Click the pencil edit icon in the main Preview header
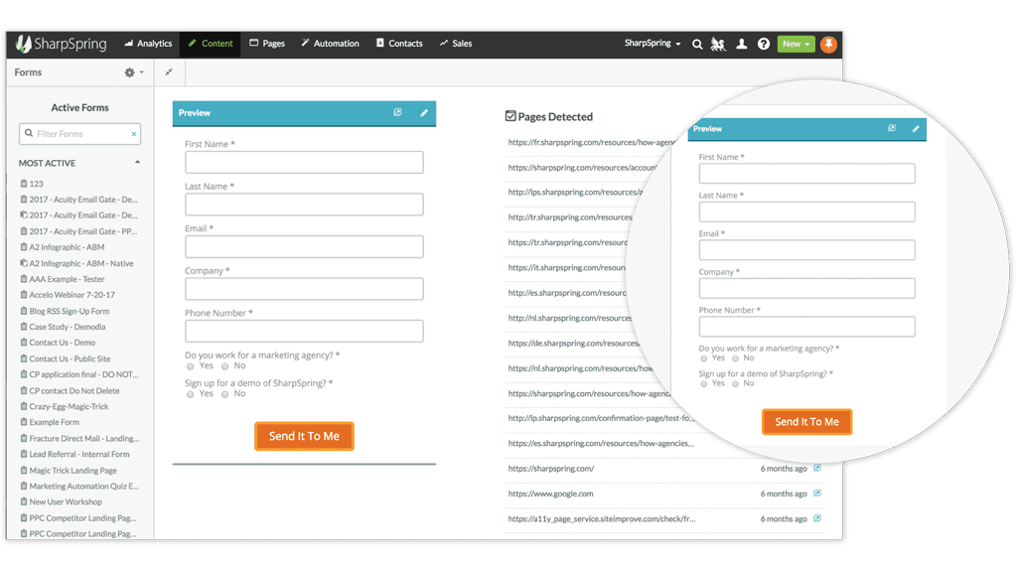This screenshot has width=1017, height=572. (424, 113)
